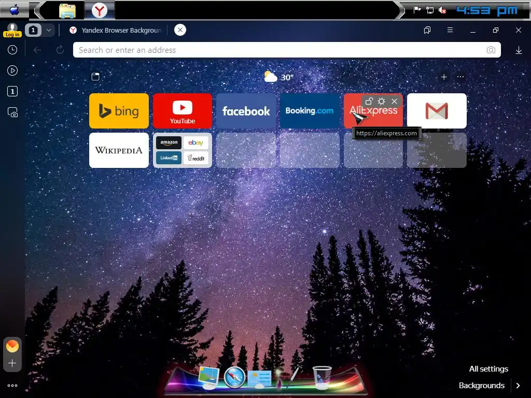Open browsing history clock icon in sidebar

pyautogui.click(x=12, y=50)
